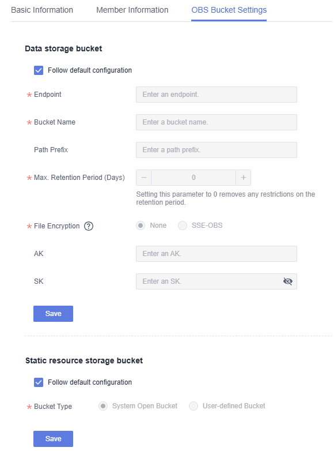Save the Static resource storage bucket settings

[53, 439]
